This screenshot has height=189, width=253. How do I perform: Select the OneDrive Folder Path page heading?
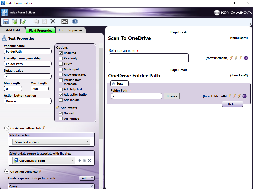coord(134,76)
